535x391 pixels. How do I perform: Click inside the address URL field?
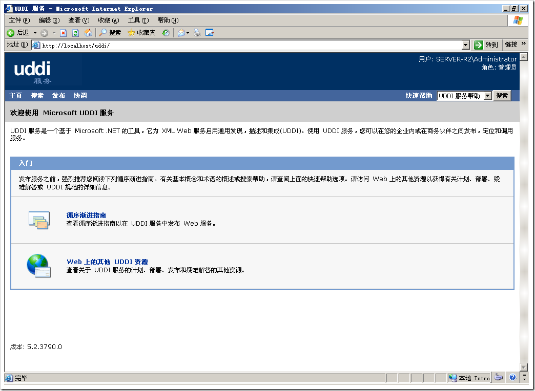(251, 46)
